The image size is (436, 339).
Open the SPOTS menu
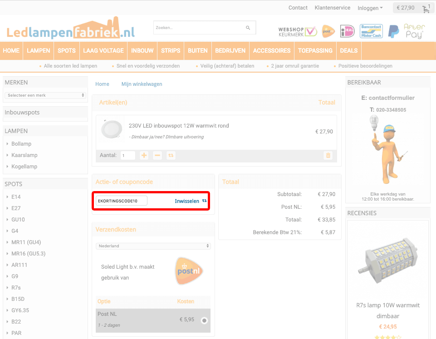coord(67,51)
